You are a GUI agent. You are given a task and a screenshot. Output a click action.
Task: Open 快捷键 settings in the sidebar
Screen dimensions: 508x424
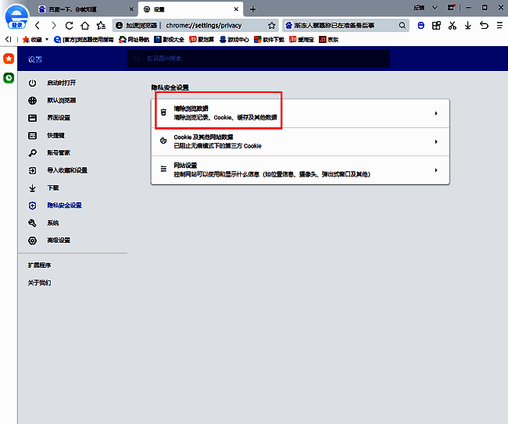pos(55,135)
